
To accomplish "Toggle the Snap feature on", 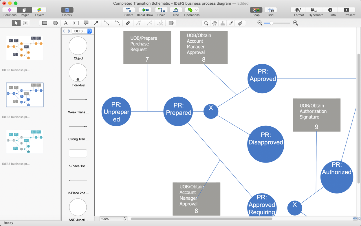I will (x=256, y=12).
